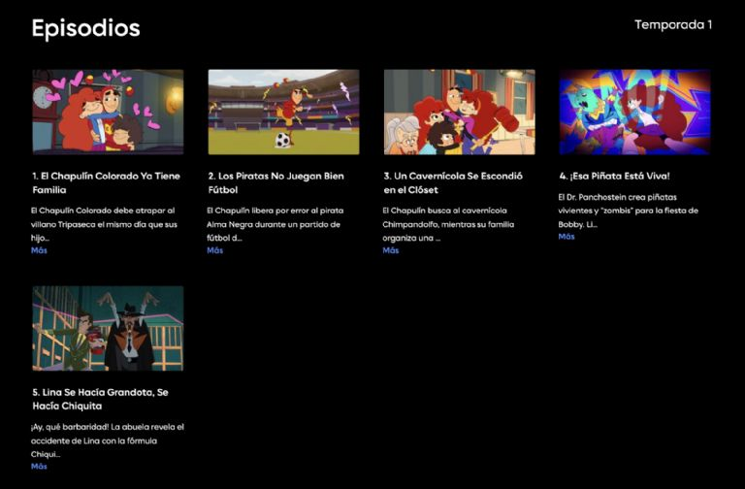745x489 pixels.
Task: Open episode 3 family group thumbnail
Action: point(460,113)
